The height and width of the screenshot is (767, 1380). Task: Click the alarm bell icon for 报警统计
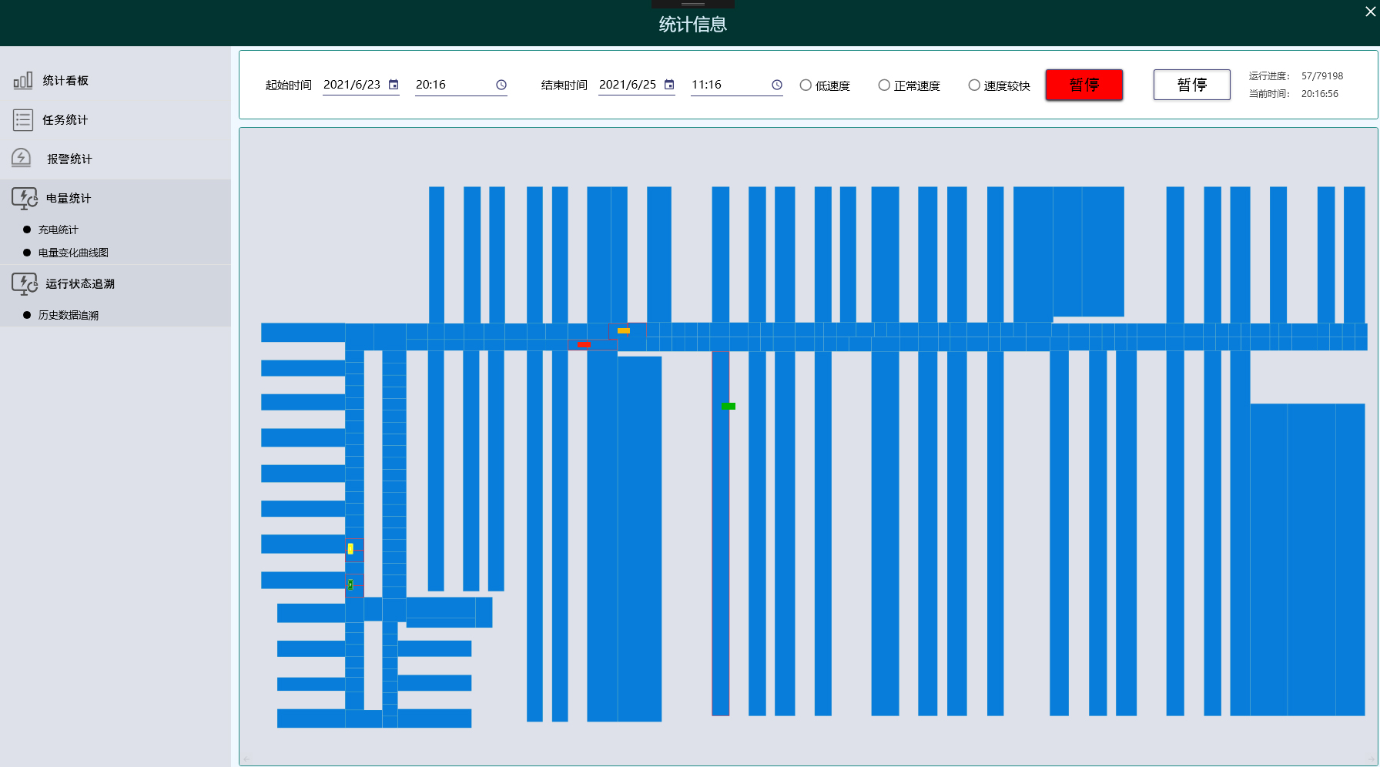coord(22,158)
